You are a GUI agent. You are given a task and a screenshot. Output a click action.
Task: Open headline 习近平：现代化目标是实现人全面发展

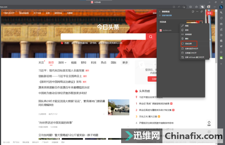click(x=61, y=70)
